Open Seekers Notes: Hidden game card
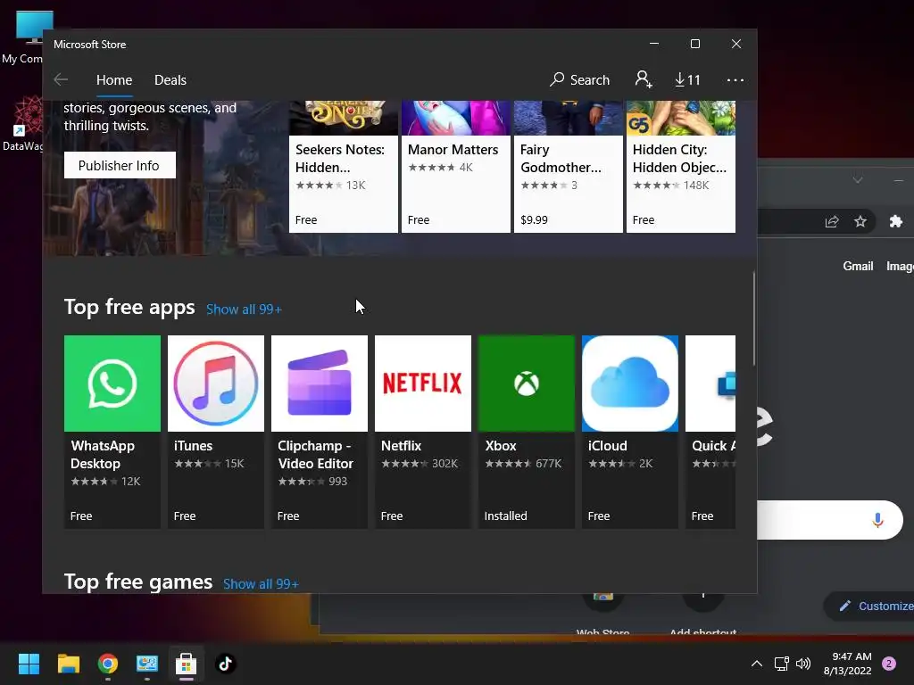The height and width of the screenshot is (685, 914). (344, 167)
